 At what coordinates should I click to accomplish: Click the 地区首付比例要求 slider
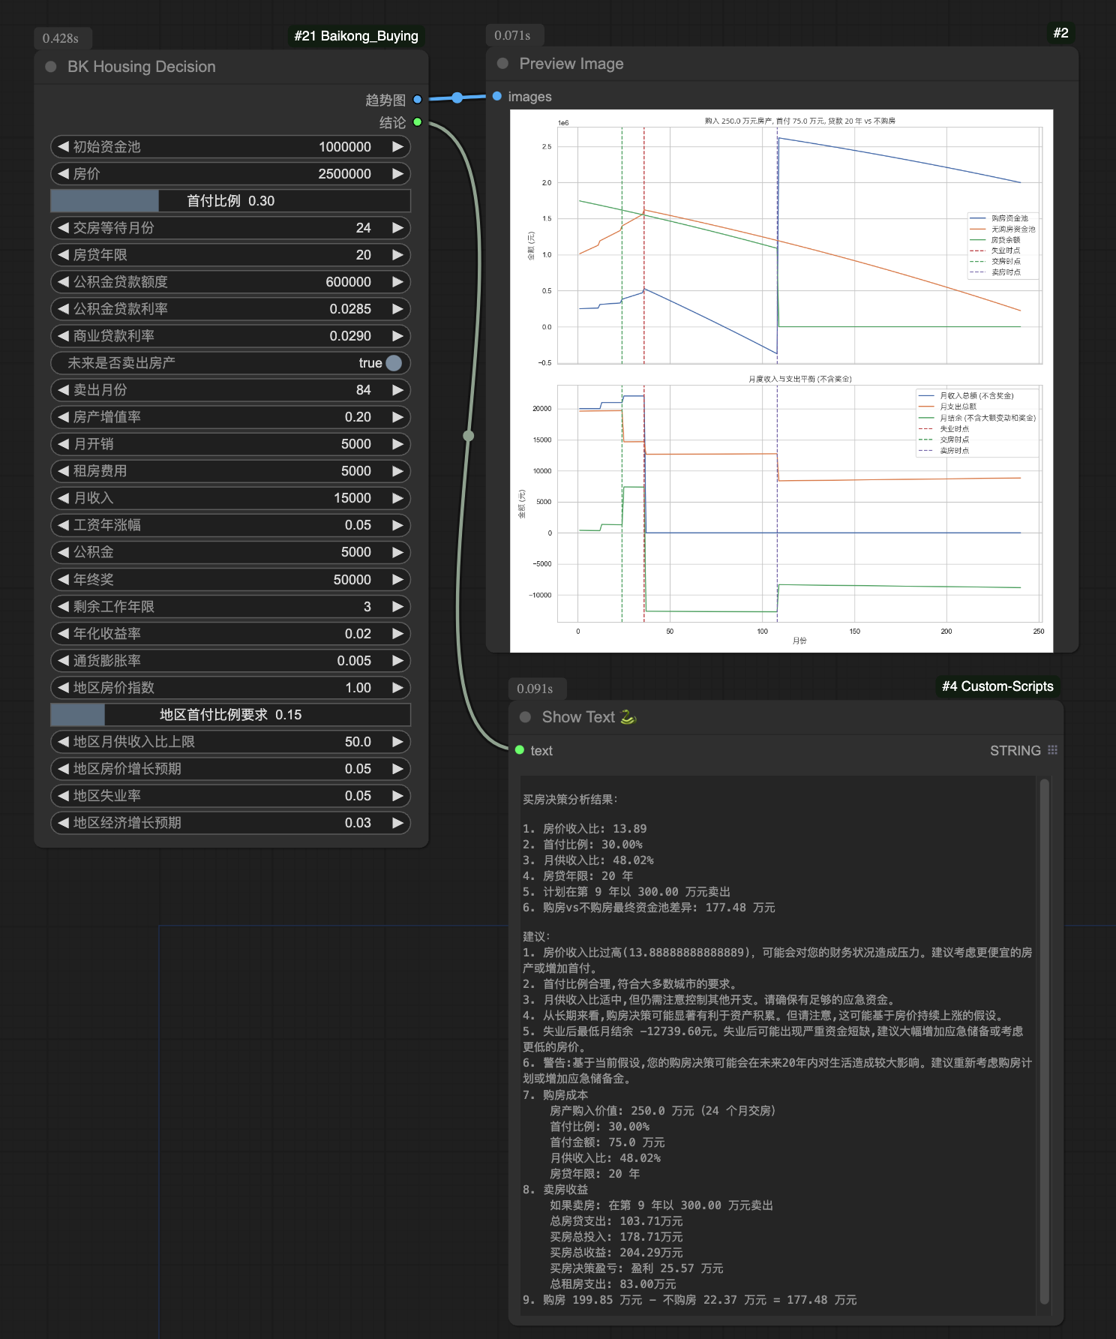[230, 715]
